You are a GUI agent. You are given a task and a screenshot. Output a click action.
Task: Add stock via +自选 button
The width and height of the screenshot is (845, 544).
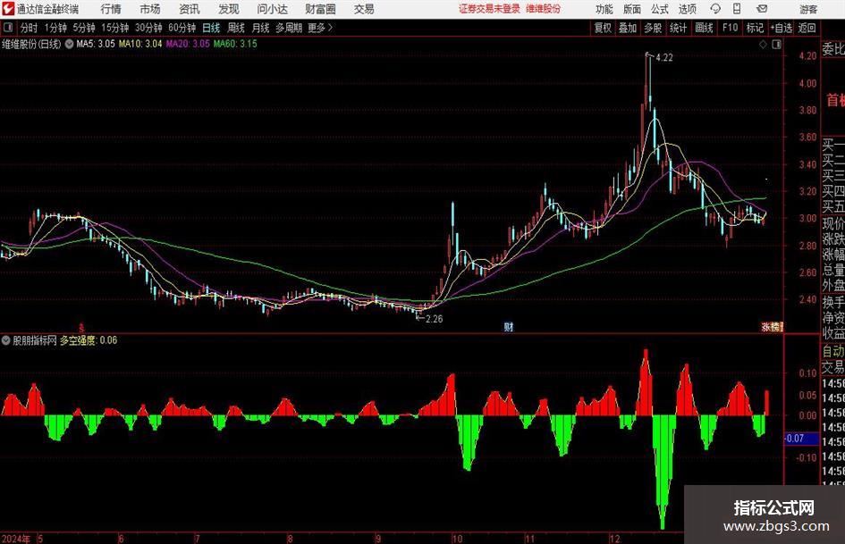coord(781,28)
